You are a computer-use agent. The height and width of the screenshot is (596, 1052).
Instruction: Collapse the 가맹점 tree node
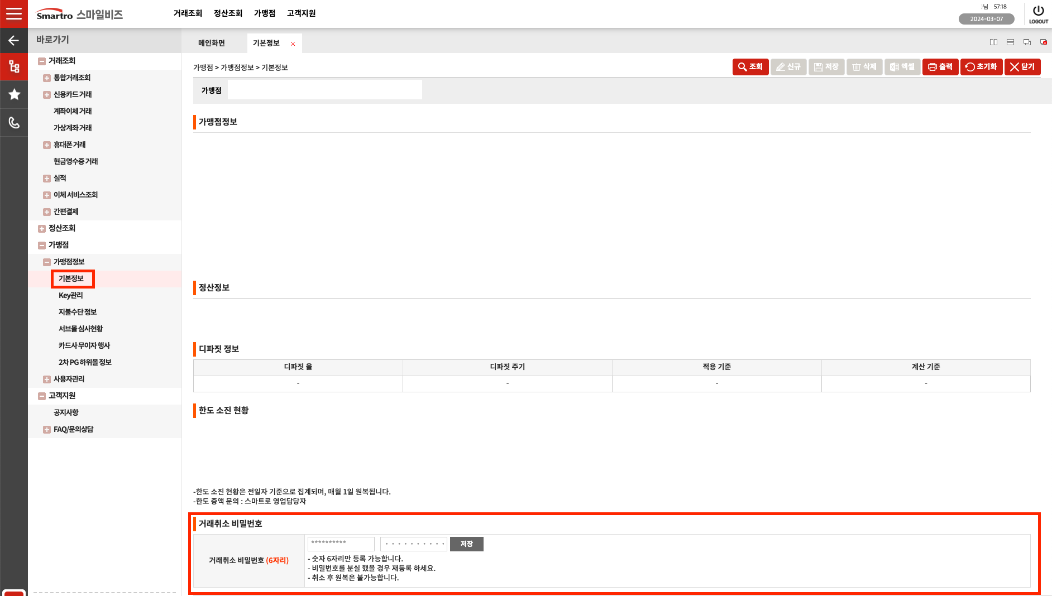point(42,246)
